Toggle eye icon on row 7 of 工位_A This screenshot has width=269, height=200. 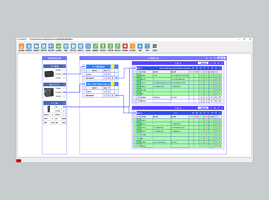139,97
